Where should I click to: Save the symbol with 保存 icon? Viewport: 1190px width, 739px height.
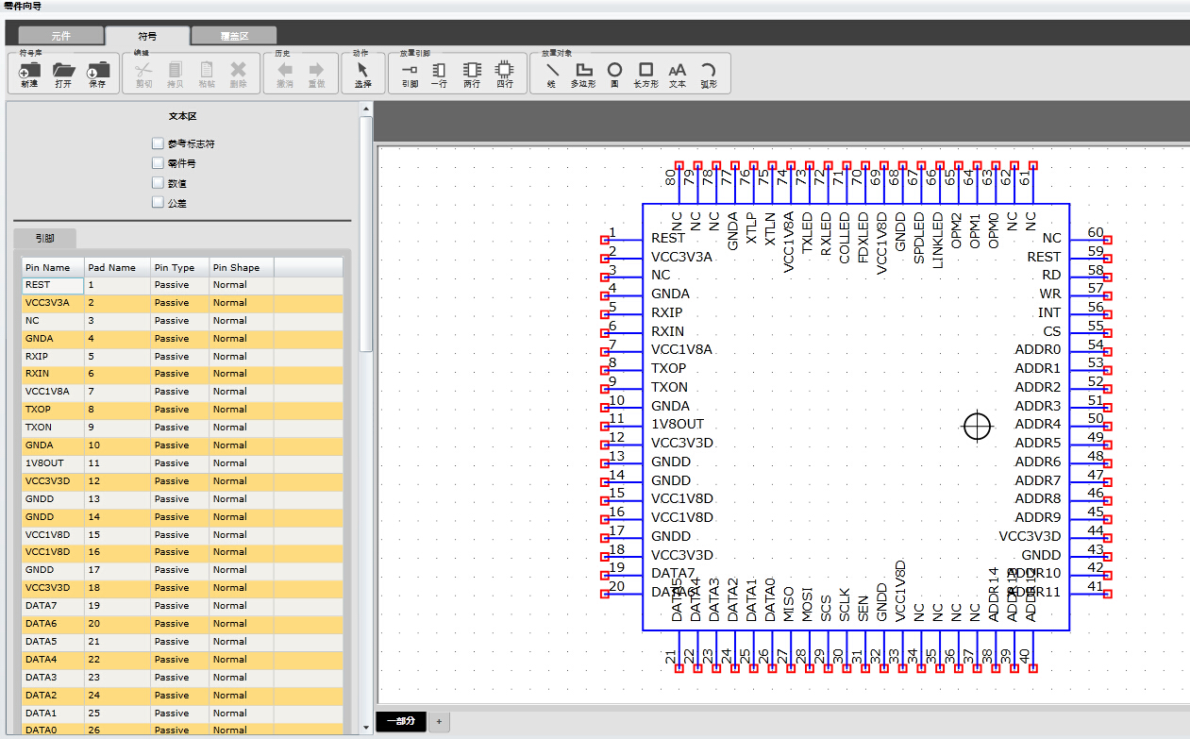coord(97,75)
